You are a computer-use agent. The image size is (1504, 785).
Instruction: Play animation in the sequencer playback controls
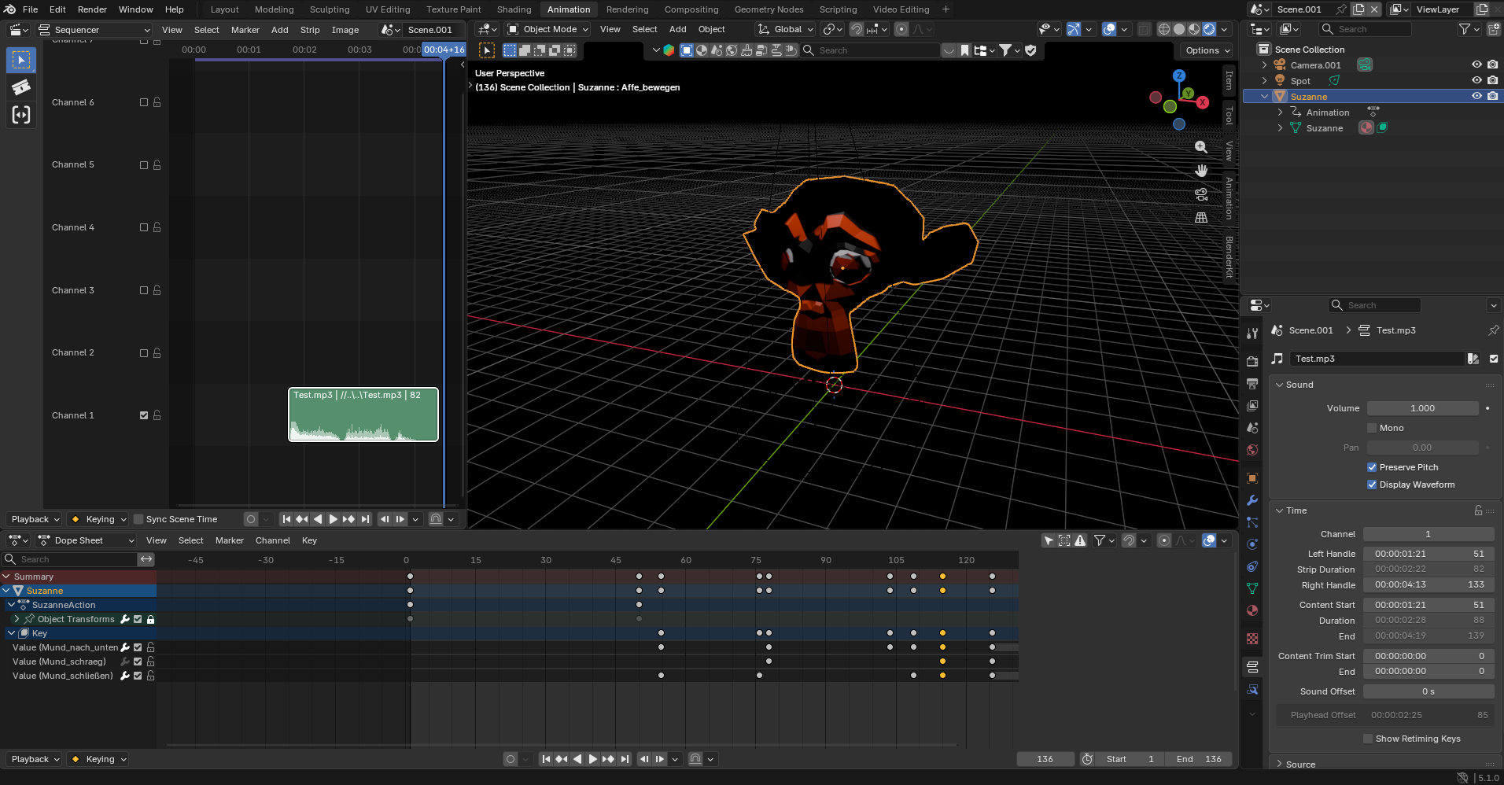[x=334, y=519]
